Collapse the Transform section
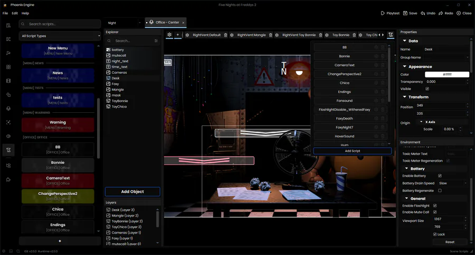 click(x=404, y=97)
